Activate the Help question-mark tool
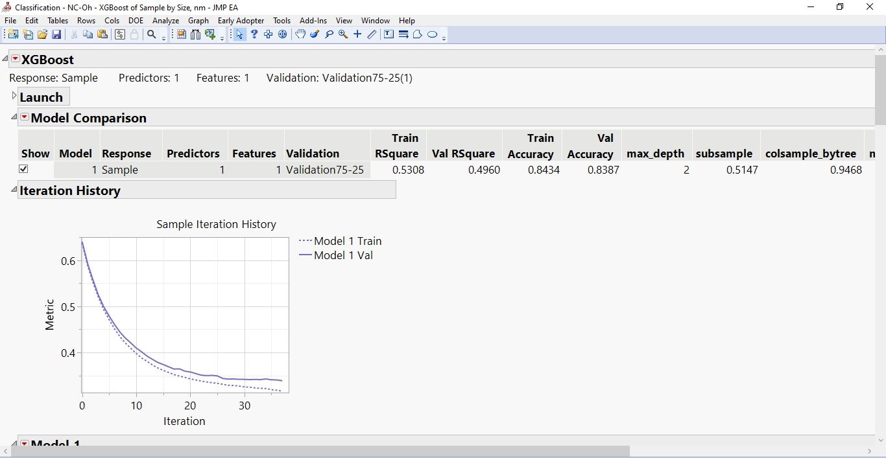 pyautogui.click(x=254, y=34)
